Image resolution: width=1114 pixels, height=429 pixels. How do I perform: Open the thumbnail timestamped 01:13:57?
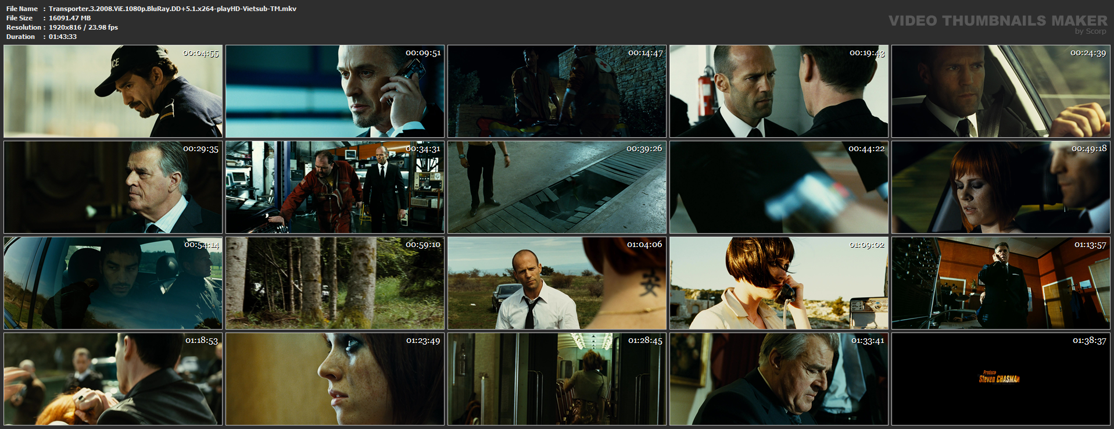pyautogui.click(x=1001, y=283)
